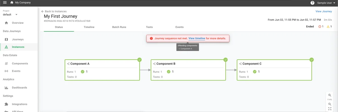Screen dimensions: 338x112
Task: Open Dashboards in the sidebar
Action: (19, 88)
